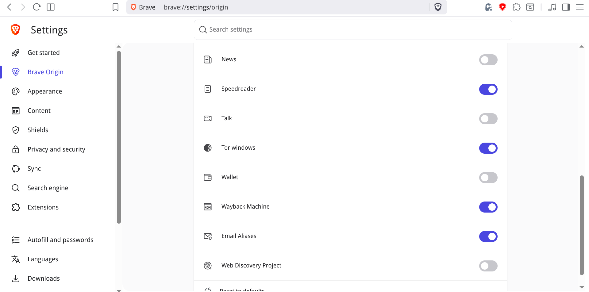
Task: Turn off the Wayback Machine toggle
Action: 488,207
